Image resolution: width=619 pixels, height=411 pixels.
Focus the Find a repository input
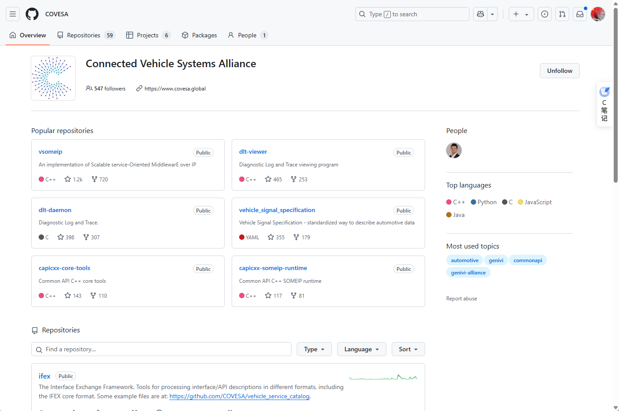pos(161,349)
